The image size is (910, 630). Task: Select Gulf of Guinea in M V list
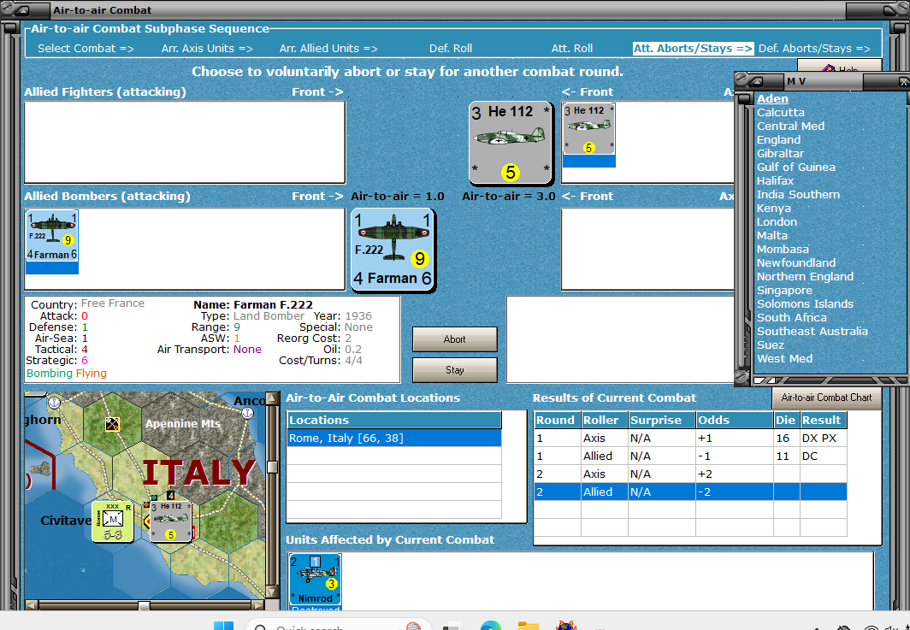click(795, 167)
